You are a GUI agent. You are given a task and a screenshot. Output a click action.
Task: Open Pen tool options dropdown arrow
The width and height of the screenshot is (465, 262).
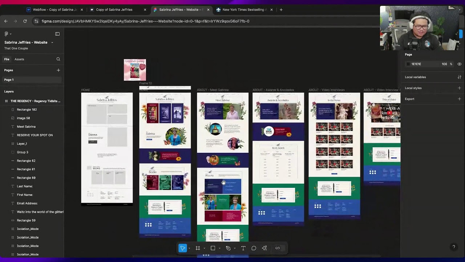tap(235, 248)
